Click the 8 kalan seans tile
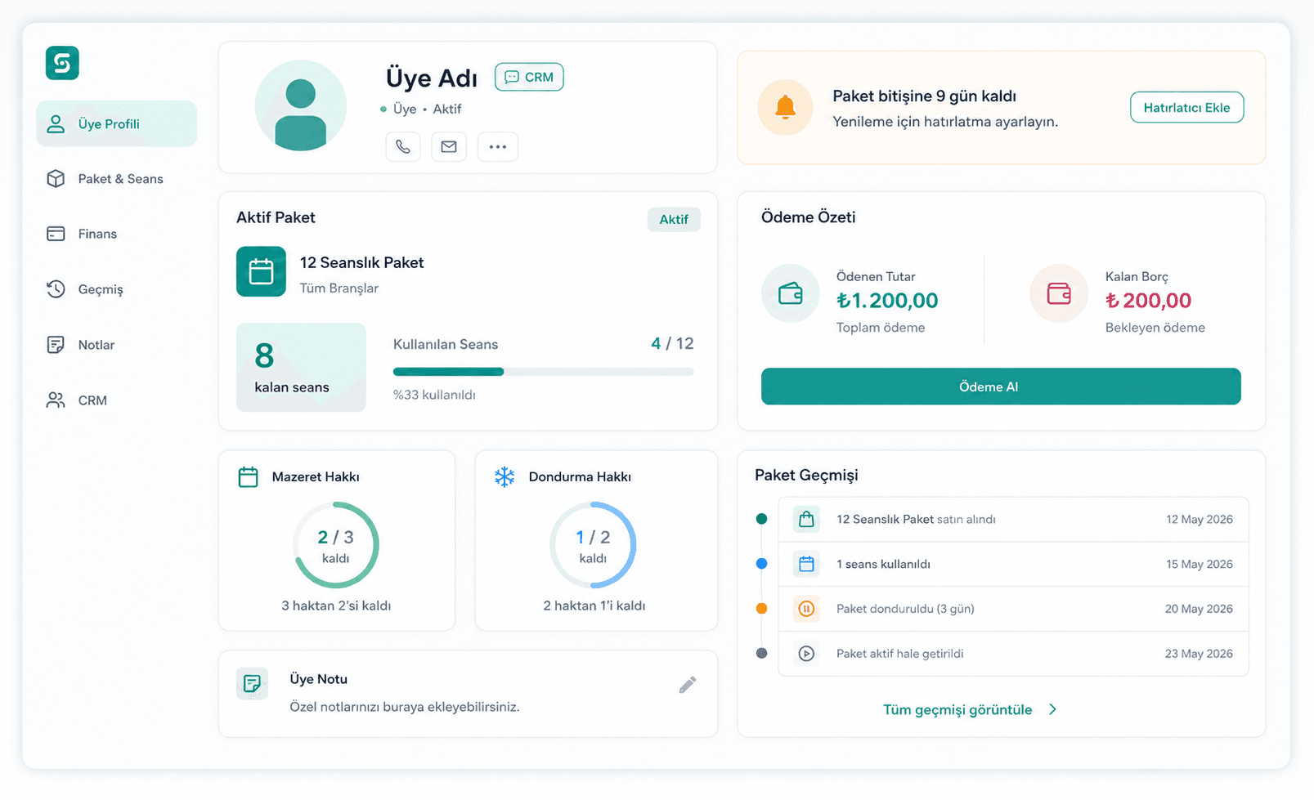This screenshot has width=1314, height=800. click(x=301, y=367)
